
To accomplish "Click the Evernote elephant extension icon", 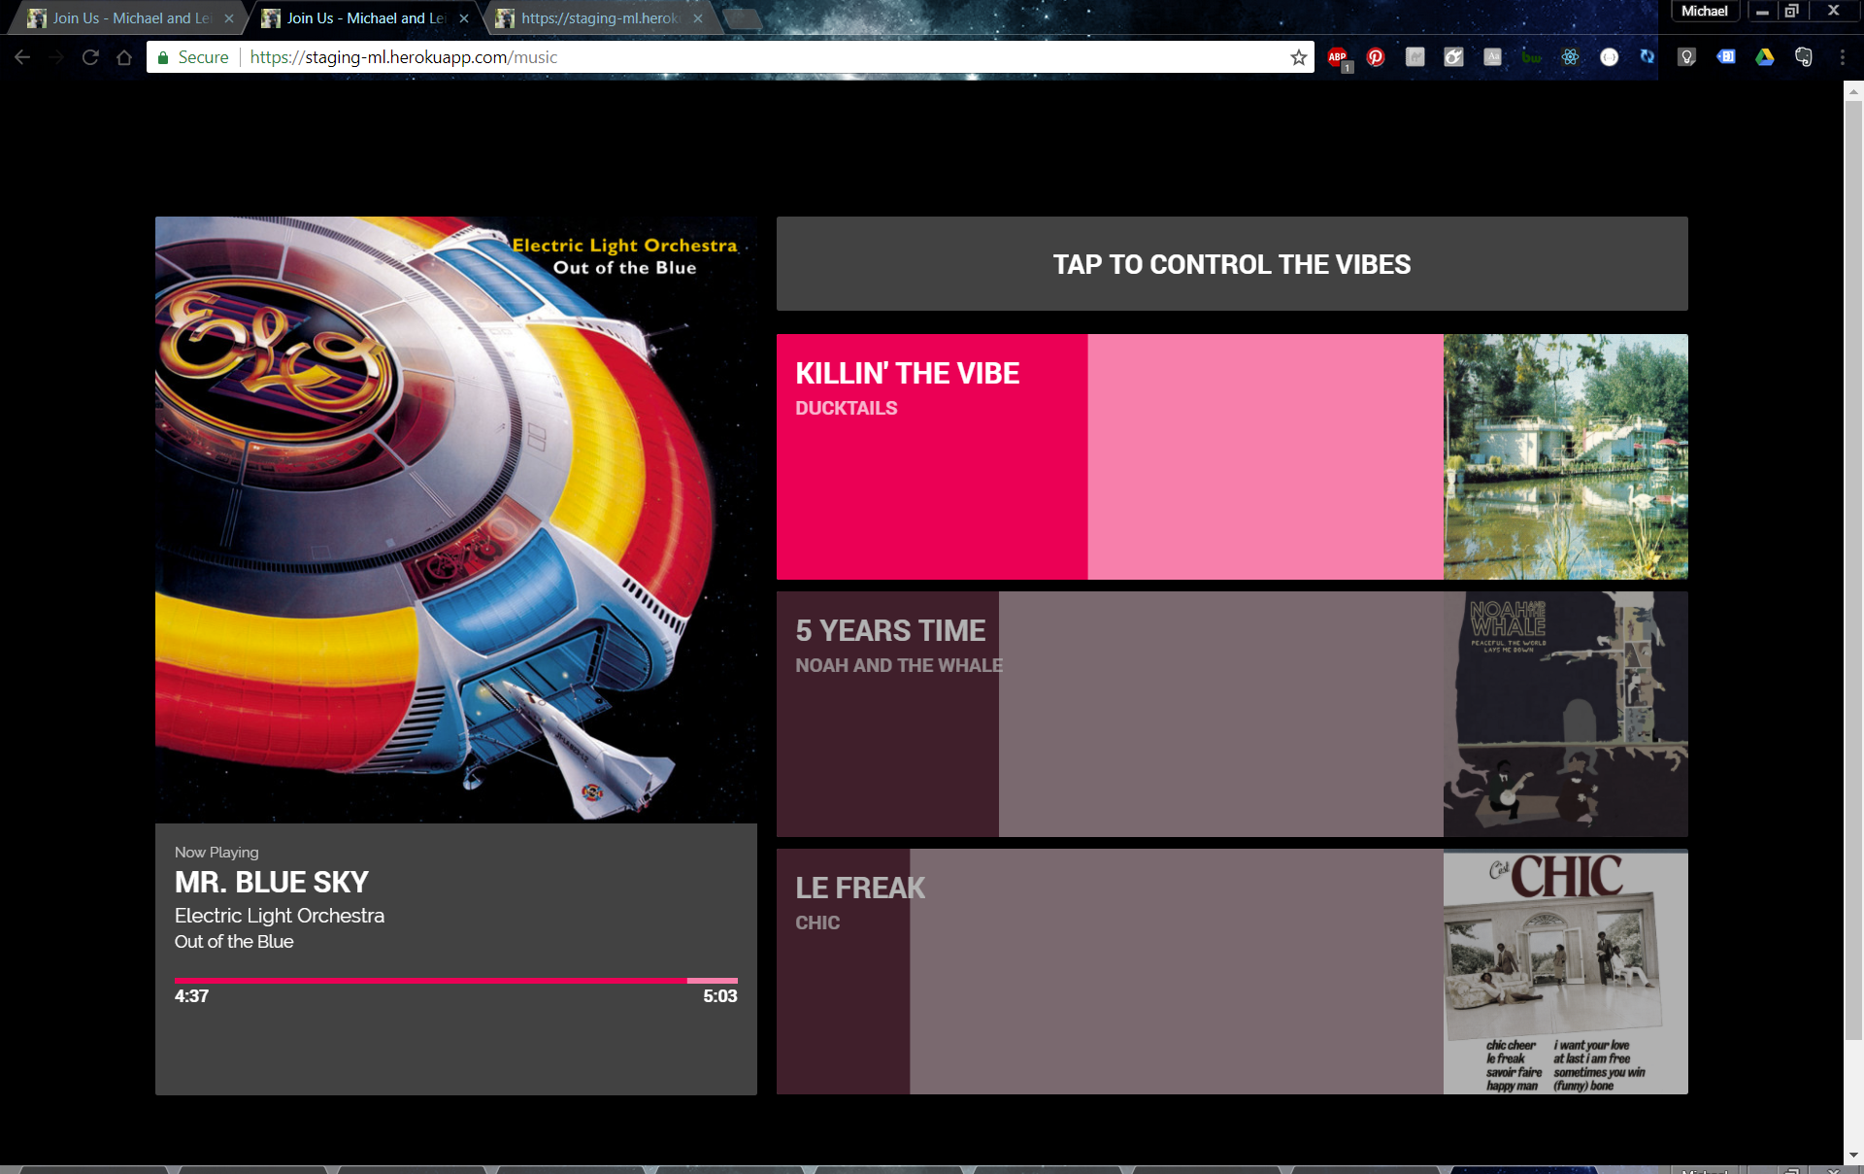I will [x=1803, y=57].
